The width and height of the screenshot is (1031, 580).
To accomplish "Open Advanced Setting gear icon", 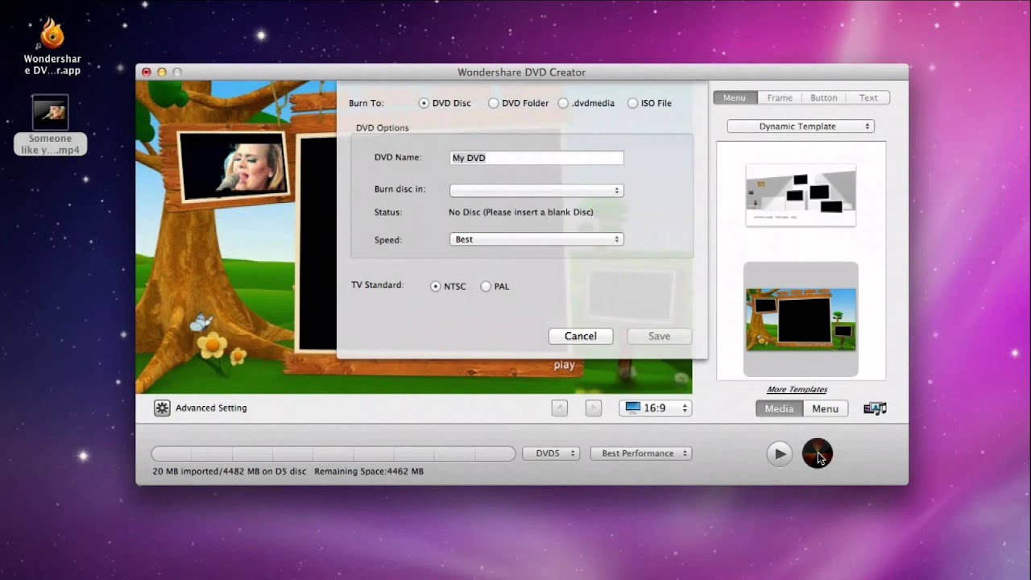I will pyautogui.click(x=162, y=408).
